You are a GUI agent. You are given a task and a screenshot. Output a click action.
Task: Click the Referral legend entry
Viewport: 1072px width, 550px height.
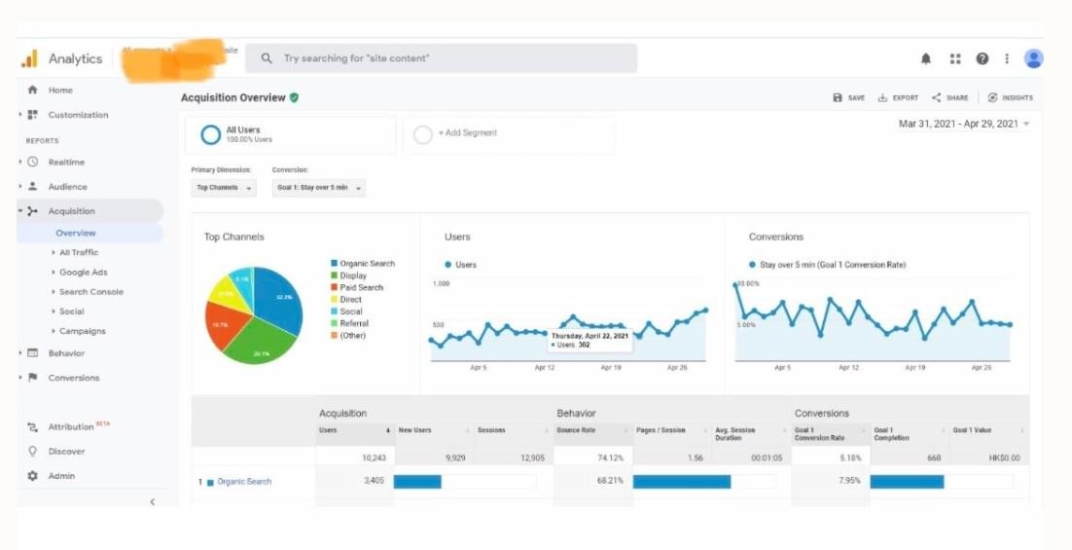pos(349,323)
